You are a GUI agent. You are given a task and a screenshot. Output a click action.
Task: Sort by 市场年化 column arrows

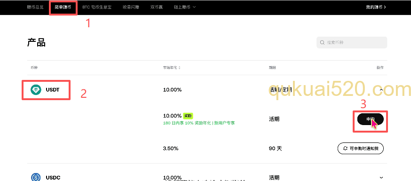pos(179,68)
